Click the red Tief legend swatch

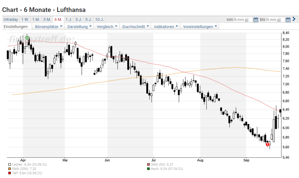click(9, 173)
